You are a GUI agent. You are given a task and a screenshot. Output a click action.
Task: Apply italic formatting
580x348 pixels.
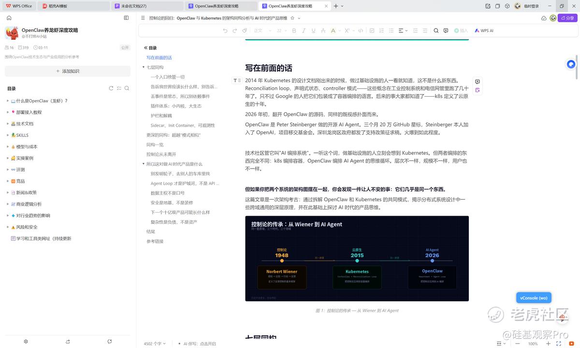[304, 30]
